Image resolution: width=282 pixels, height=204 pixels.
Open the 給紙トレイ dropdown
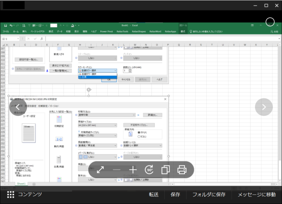[x=143, y=146]
